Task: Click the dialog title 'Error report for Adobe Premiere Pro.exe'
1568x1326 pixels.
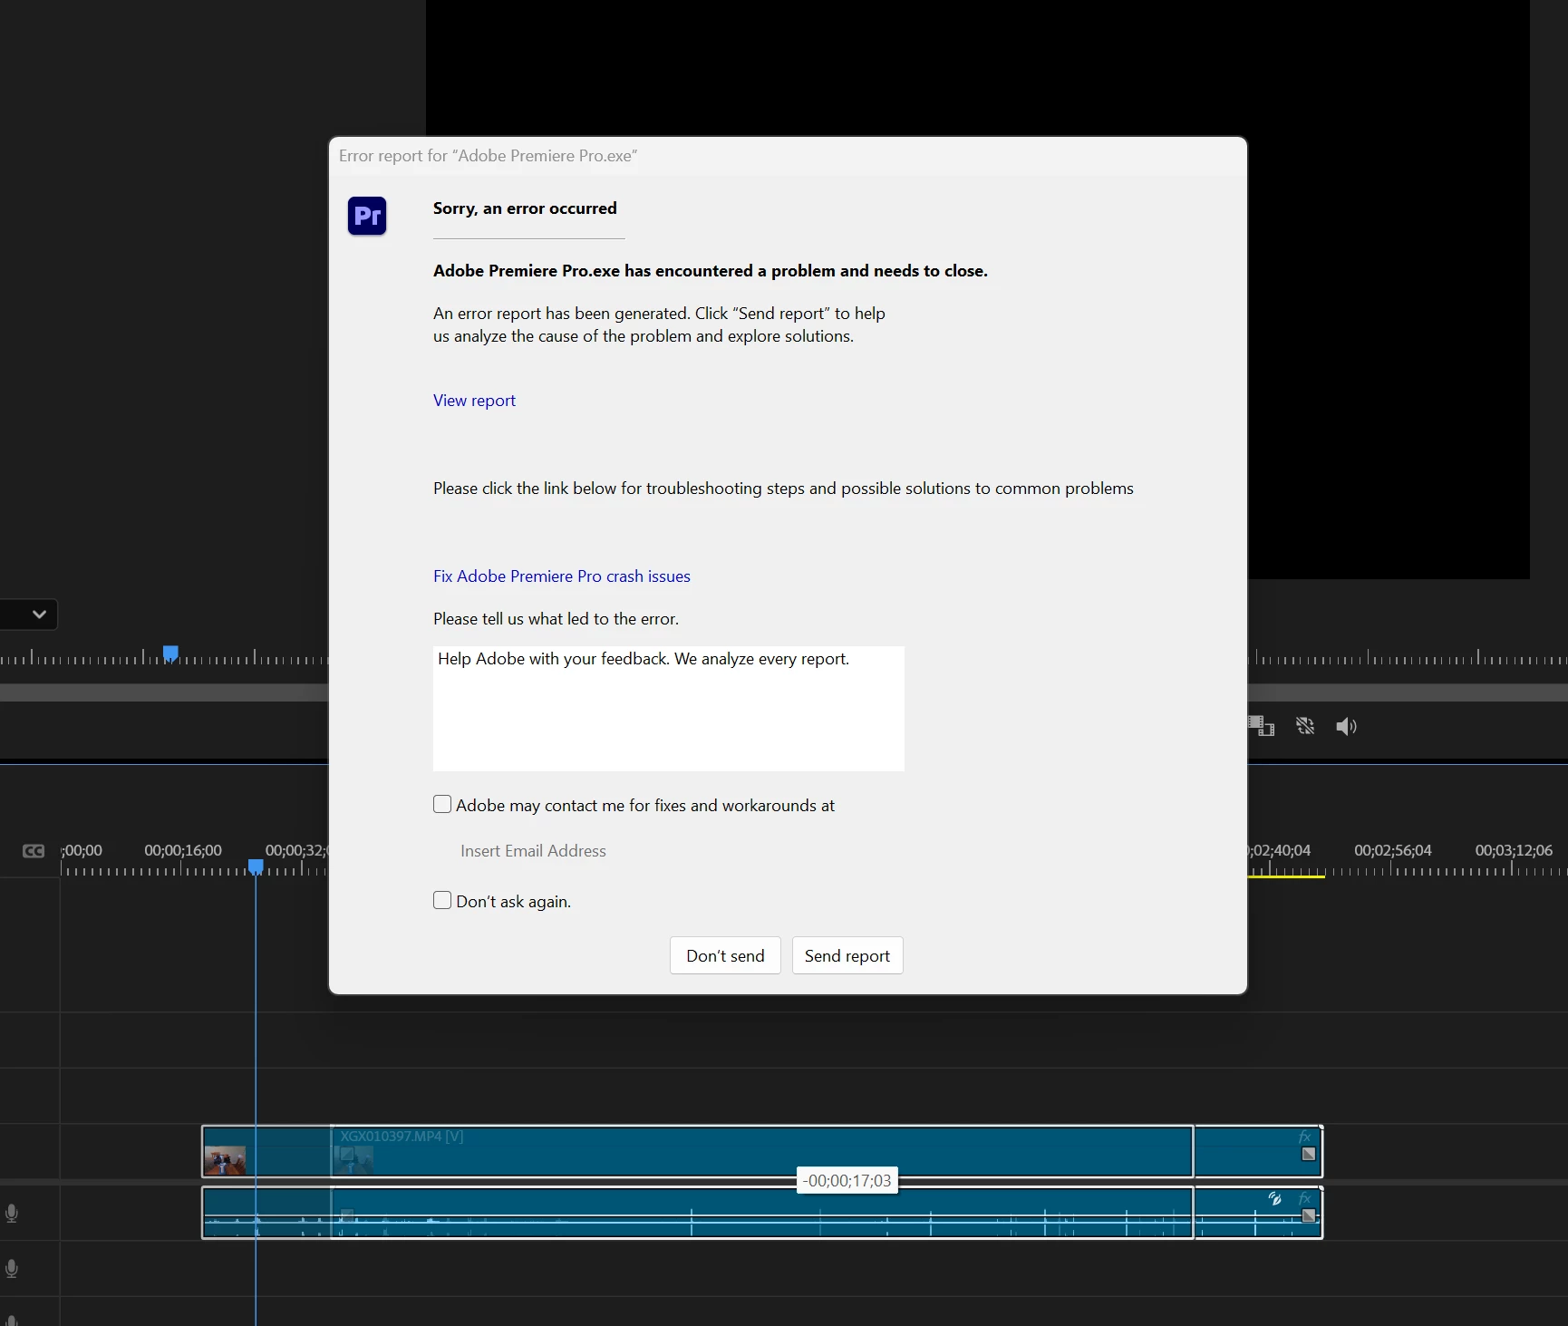Action: click(x=489, y=156)
